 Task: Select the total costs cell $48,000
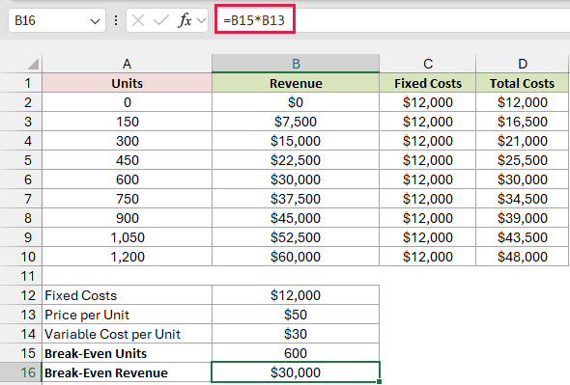pyautogui.click(x=522, y=257)
